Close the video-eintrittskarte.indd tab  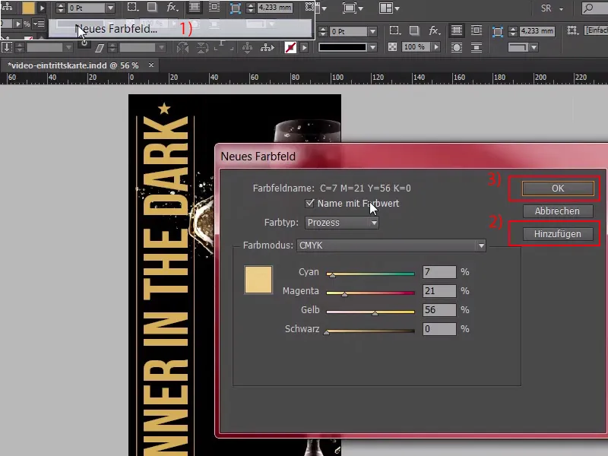point(151,65)
